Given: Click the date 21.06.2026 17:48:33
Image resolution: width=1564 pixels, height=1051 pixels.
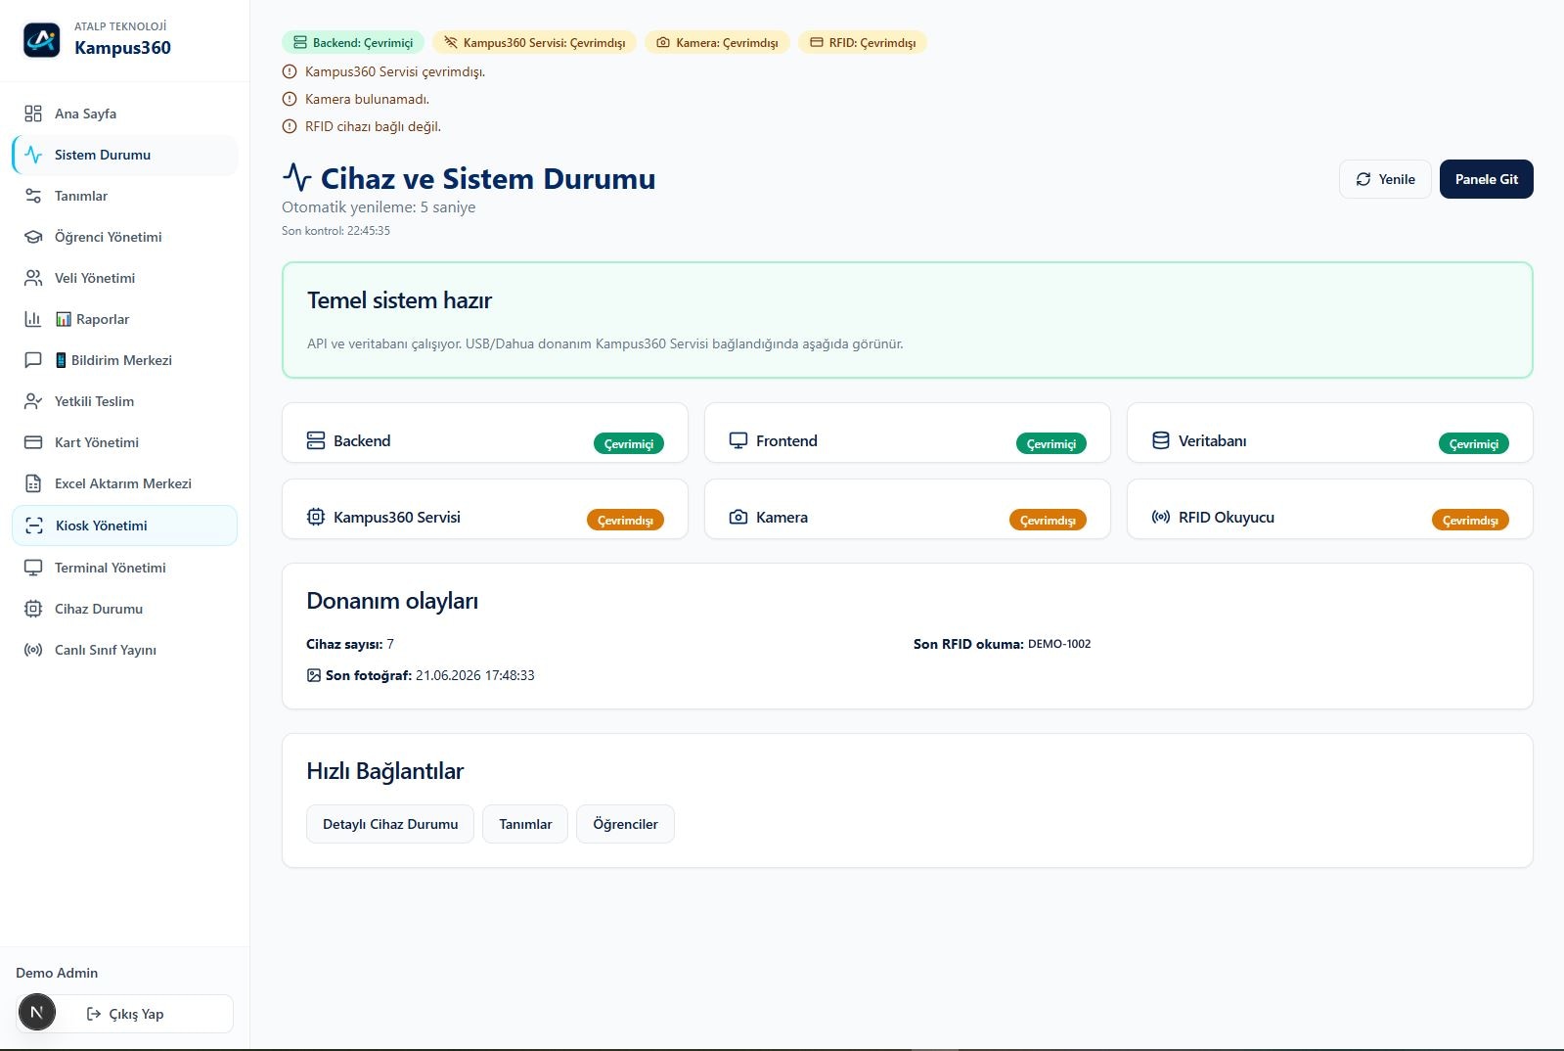Looking at the screenshot, I should (x=475, y=675).
